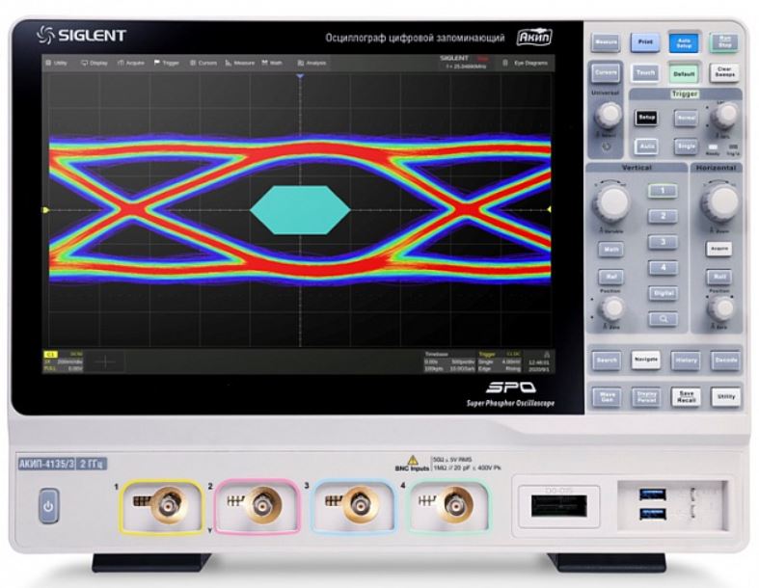Image resolution: width=759 pixels, height=588 pixels.
Task: Open the Trigger menu
Action: (x=167, y=63)
